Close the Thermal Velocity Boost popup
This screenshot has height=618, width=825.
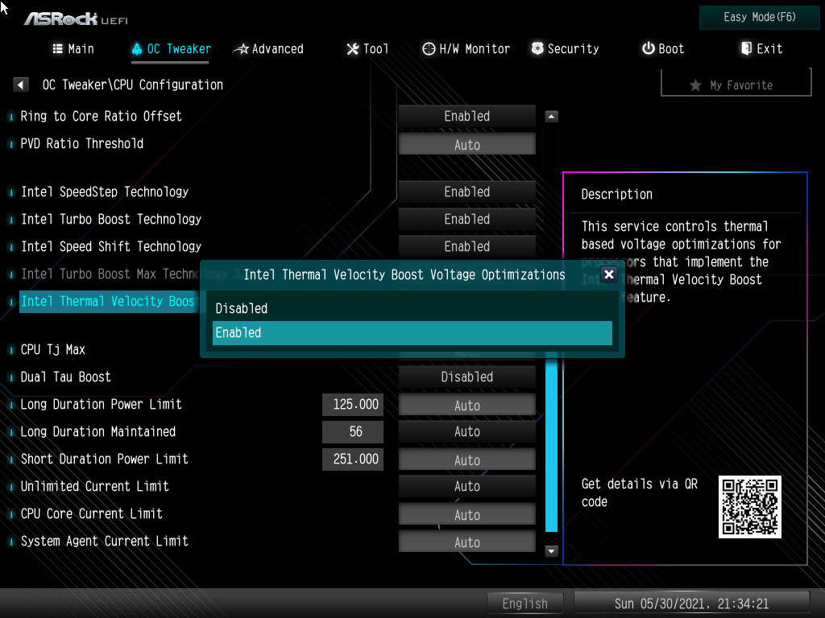[609, 274]
